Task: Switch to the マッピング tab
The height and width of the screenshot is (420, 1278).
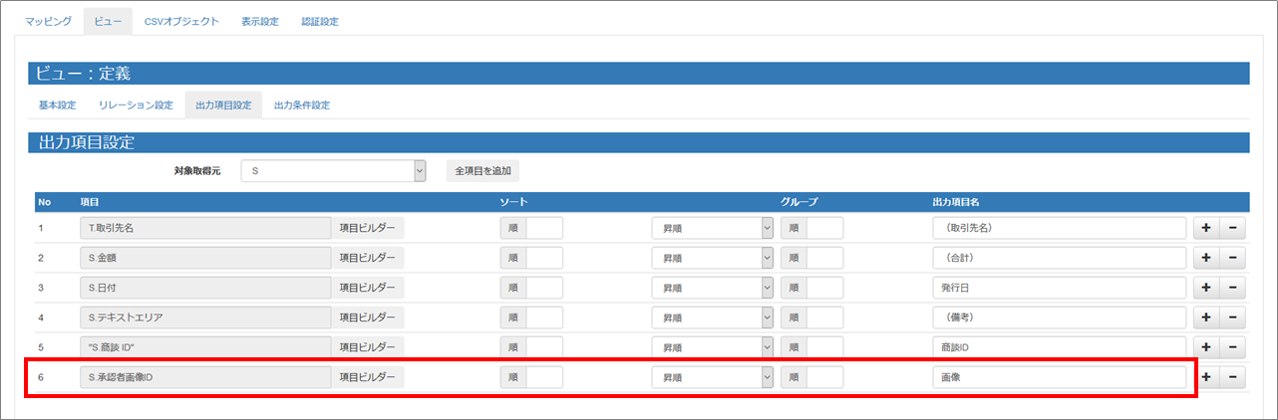Action: (48, 21)
